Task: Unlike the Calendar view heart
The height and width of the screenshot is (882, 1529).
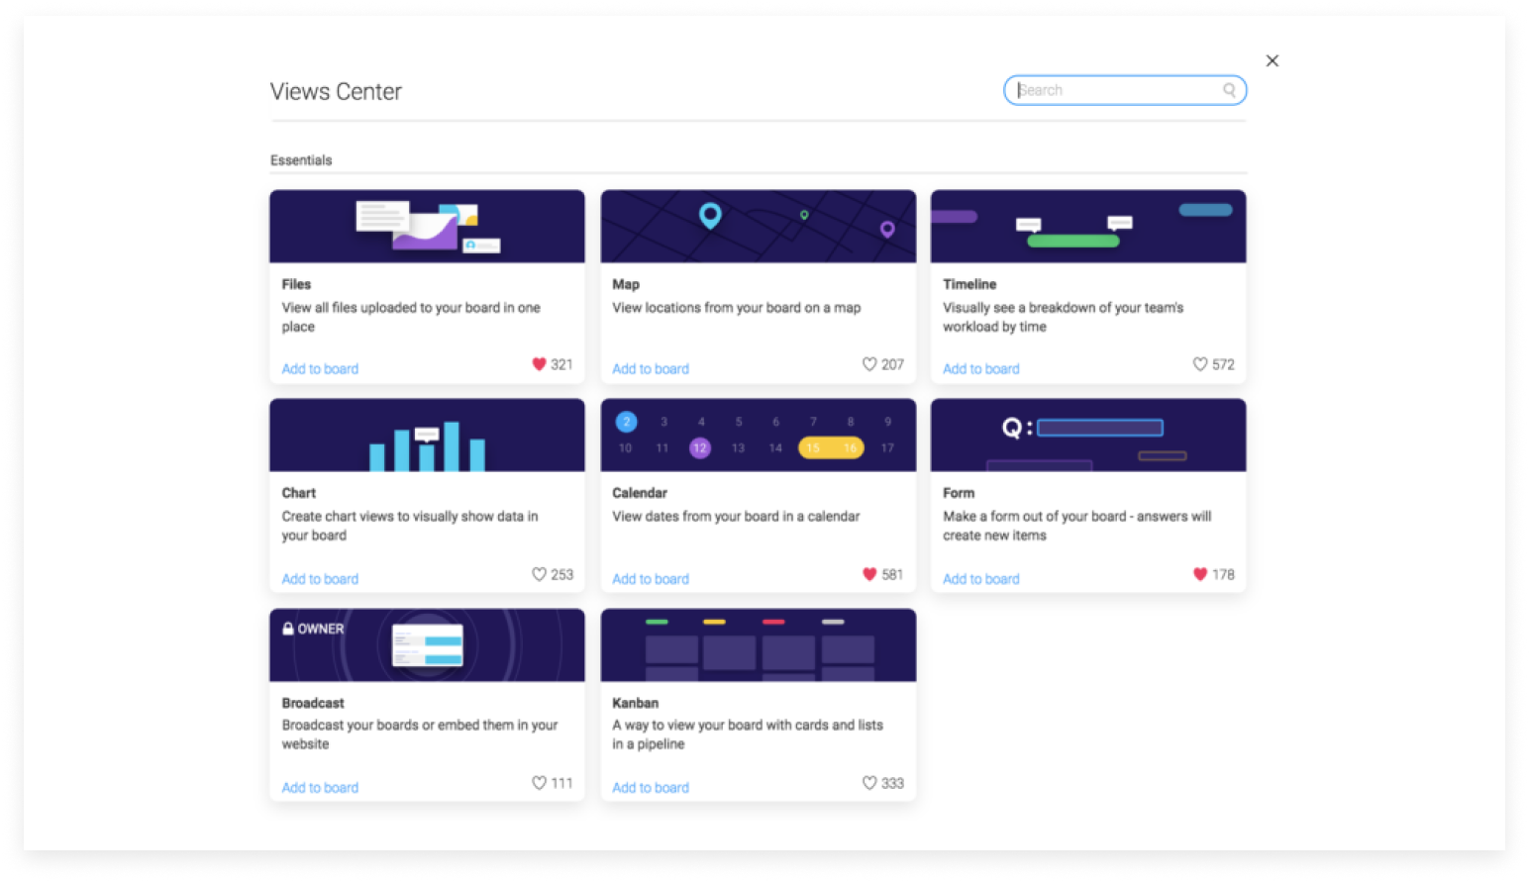Action: (x=869, y=574)
